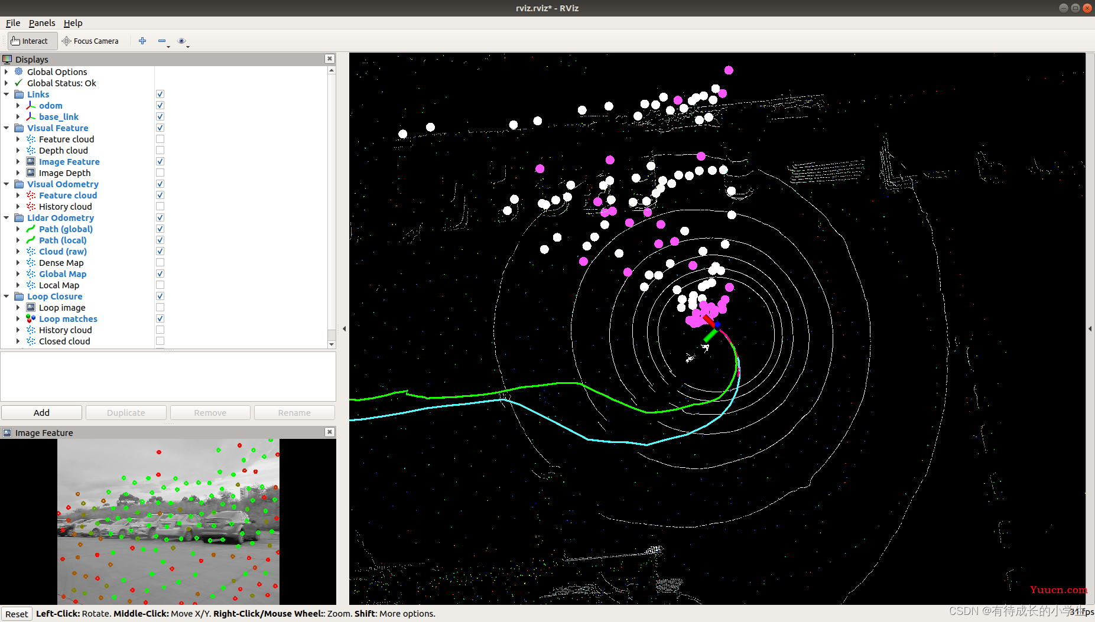Click the minus remove-tool icon in toolbar

point(162,41)
